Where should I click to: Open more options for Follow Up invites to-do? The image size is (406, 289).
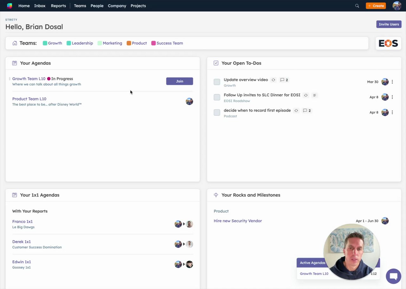392,97
